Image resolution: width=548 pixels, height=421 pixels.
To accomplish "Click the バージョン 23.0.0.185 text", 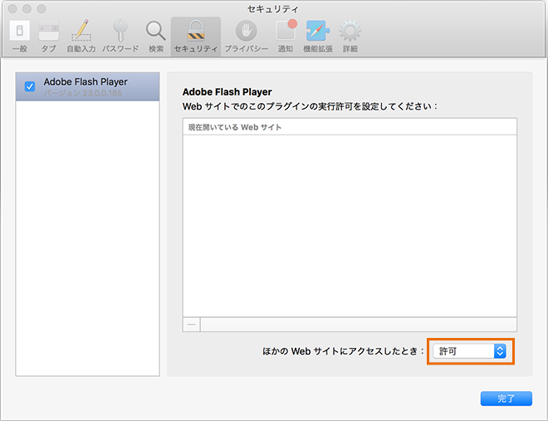I will [83, 93].
